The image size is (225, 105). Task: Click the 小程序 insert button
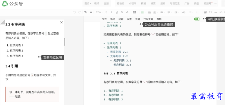(132, 4)
